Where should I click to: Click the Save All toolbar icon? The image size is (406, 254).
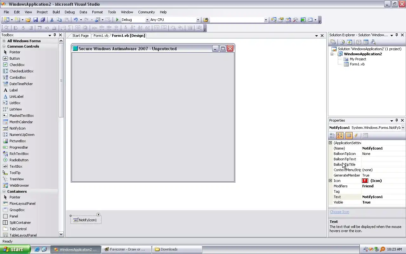[43, 20]
